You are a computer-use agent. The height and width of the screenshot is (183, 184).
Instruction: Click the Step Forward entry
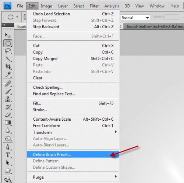[x=73, y=20]
